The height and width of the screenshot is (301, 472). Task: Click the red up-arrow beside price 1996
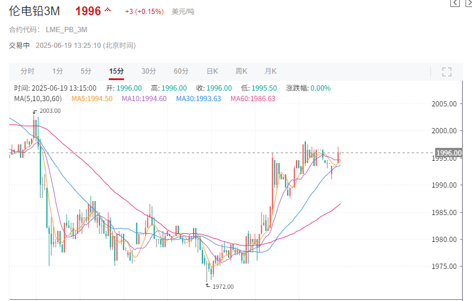pyautogui.click(x=108, y=11)
